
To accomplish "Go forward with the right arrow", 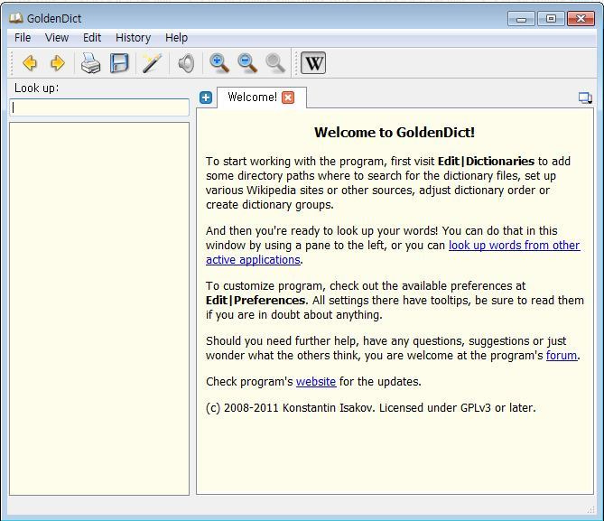I will [x=58, y=63].
